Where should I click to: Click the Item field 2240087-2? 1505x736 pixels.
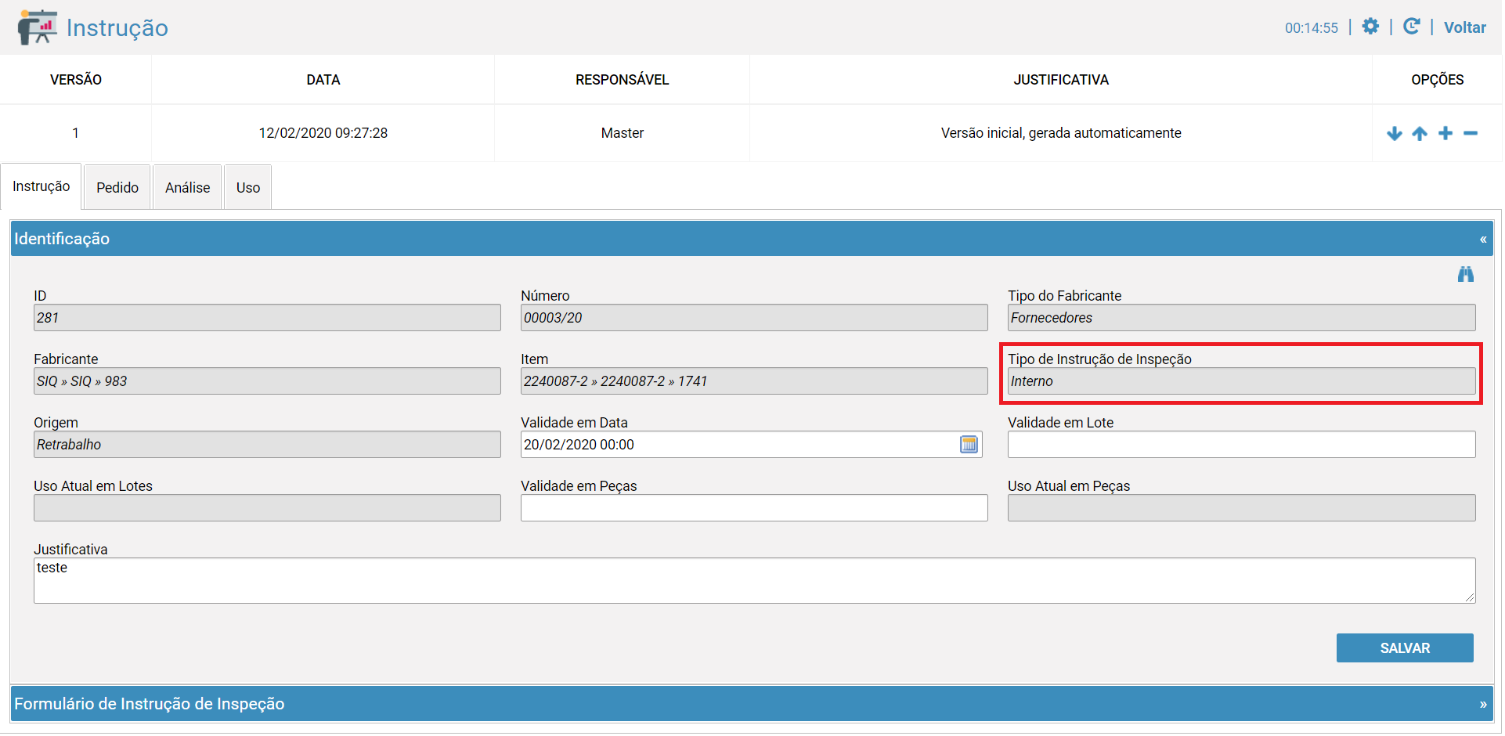[754, 381]
